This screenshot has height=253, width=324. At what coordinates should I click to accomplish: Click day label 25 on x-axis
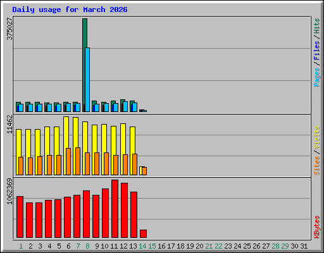coord(247,246)
